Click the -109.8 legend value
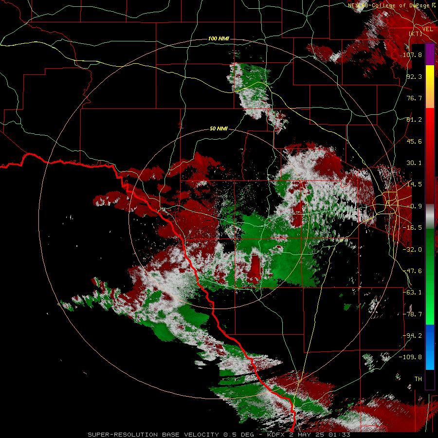438x438 pixels. [x=410, y=357]
